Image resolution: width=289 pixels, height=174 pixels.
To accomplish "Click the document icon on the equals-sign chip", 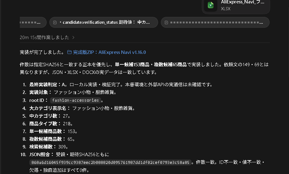I will 166,22.
